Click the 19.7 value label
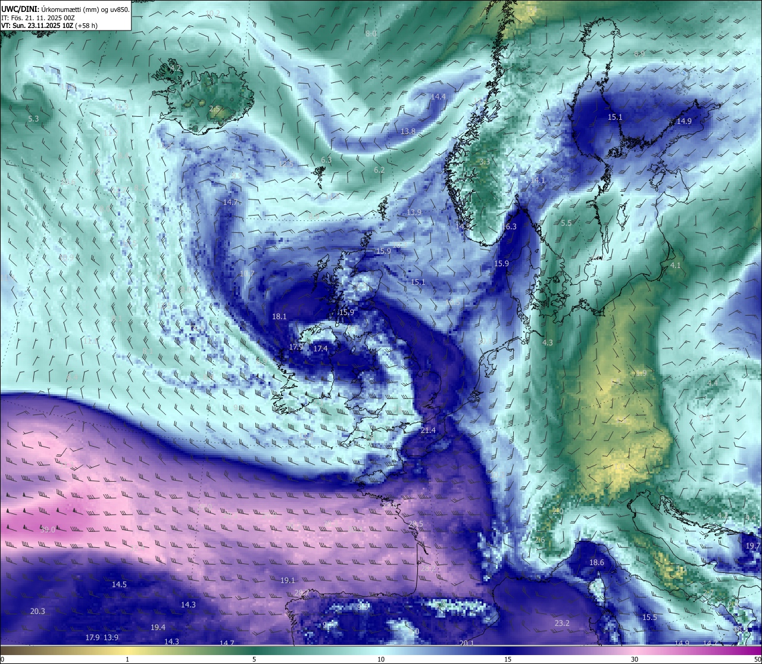The width and height of the screenshot is (762, 664). 753,545
